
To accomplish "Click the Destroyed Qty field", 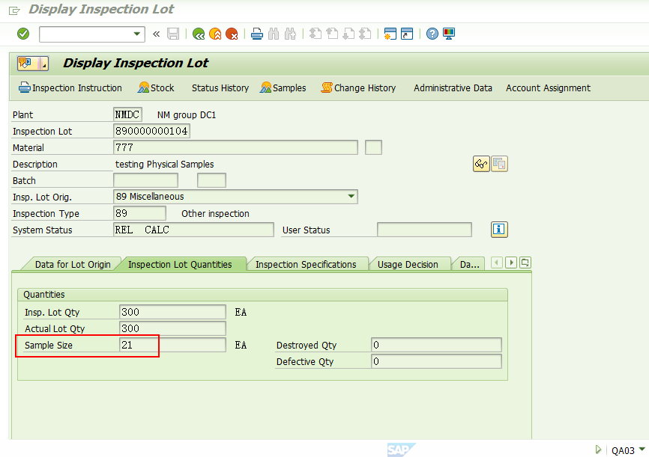I will pos(437,345).
